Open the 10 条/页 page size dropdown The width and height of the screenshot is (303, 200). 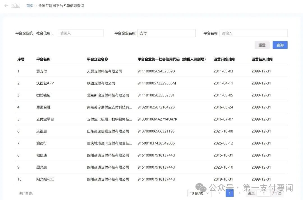pos(199,193)
